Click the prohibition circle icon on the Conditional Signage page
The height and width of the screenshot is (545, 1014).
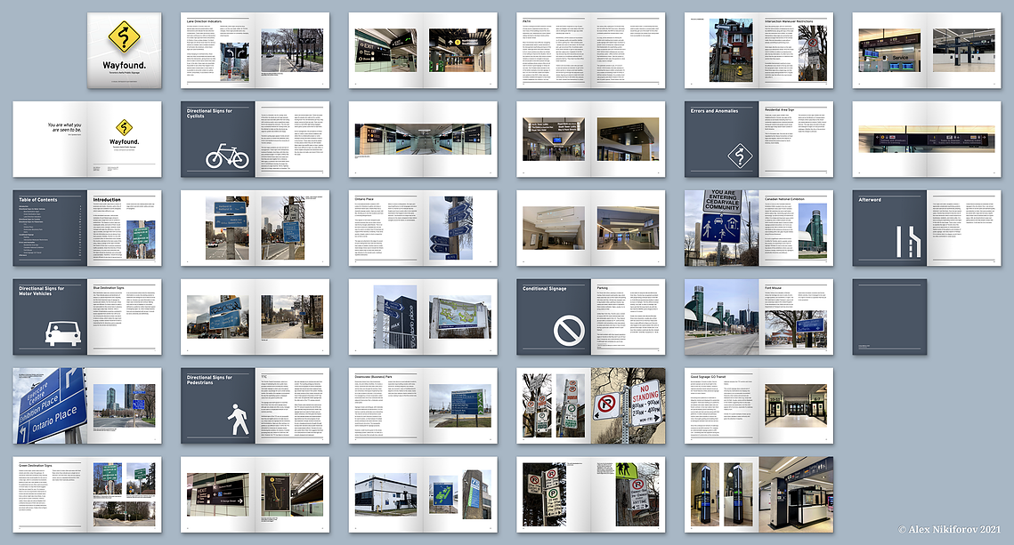pyautogui.click(x=569, y=332)
